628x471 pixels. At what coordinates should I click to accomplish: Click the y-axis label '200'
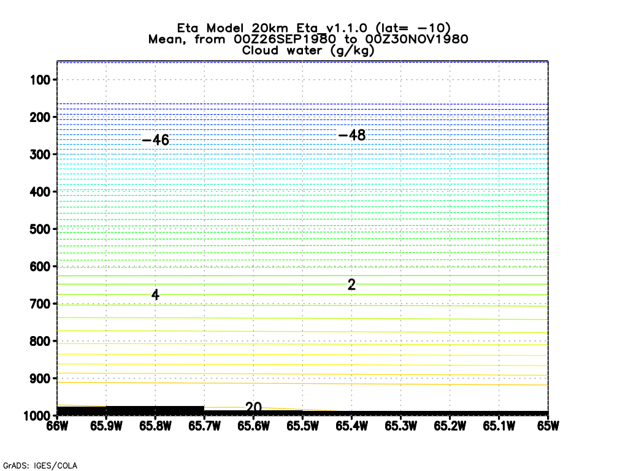point(40,117)
